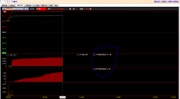180x99 pixels.
Task: Click the 4627 volume axis label
Action: click(x=4, y=84)
